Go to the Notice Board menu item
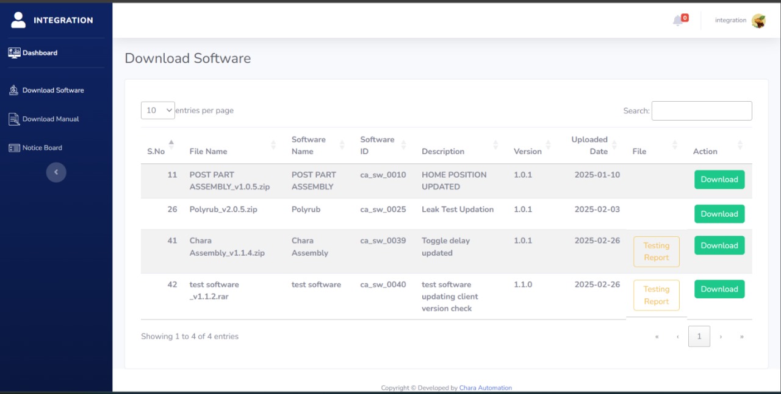This screenshot has height=394, width=781. coord(42,148)
